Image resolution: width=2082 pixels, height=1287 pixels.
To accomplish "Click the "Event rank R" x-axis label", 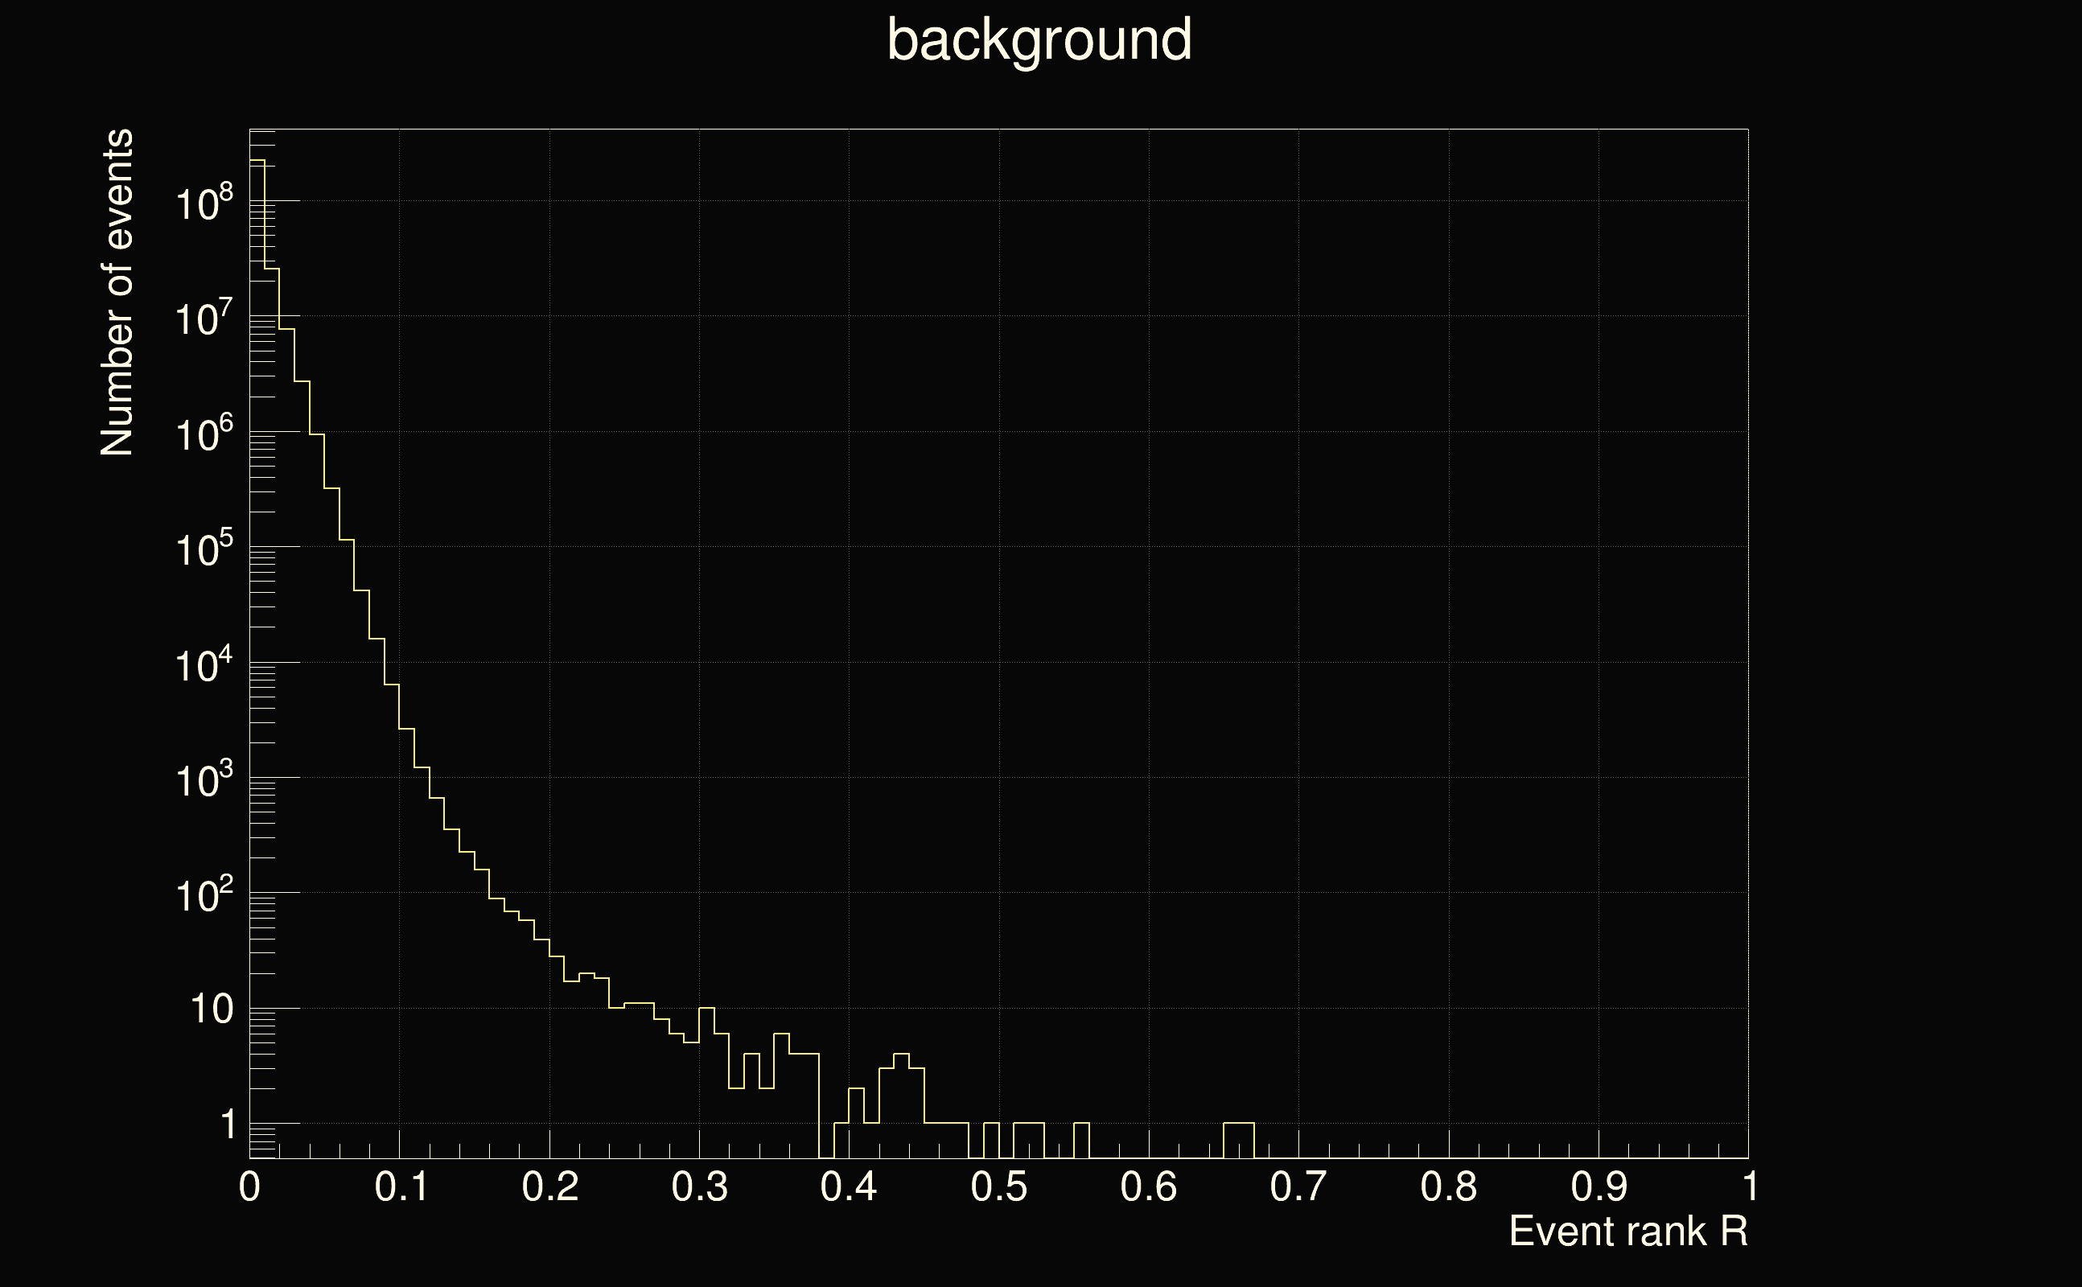I will point(1627,1231).
